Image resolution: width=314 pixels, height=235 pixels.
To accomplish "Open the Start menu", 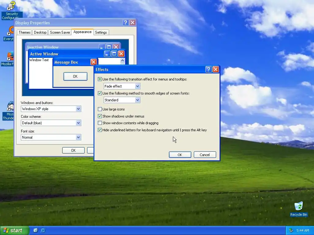I will [14, 230].
